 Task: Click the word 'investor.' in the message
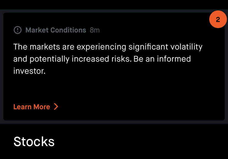[x=29, y=71]
